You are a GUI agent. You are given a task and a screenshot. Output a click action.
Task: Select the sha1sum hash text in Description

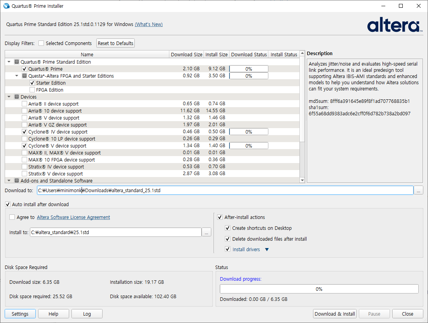coord(360,113)
